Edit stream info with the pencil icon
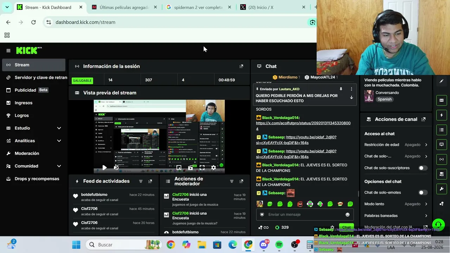The width and height of the screenshot is (450, 253). 442,81
